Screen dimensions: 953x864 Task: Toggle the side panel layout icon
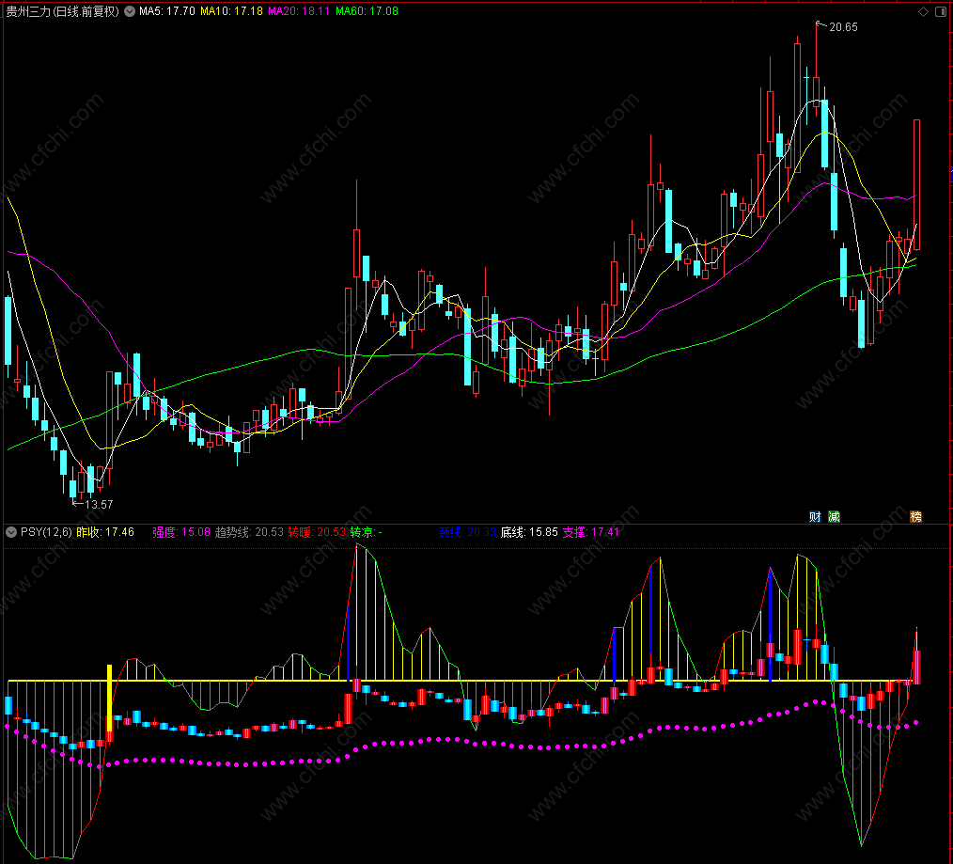coord(940,11)
